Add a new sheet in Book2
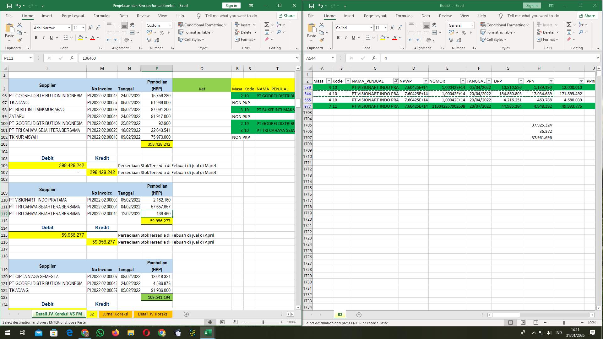 click(x=359, y=315)
